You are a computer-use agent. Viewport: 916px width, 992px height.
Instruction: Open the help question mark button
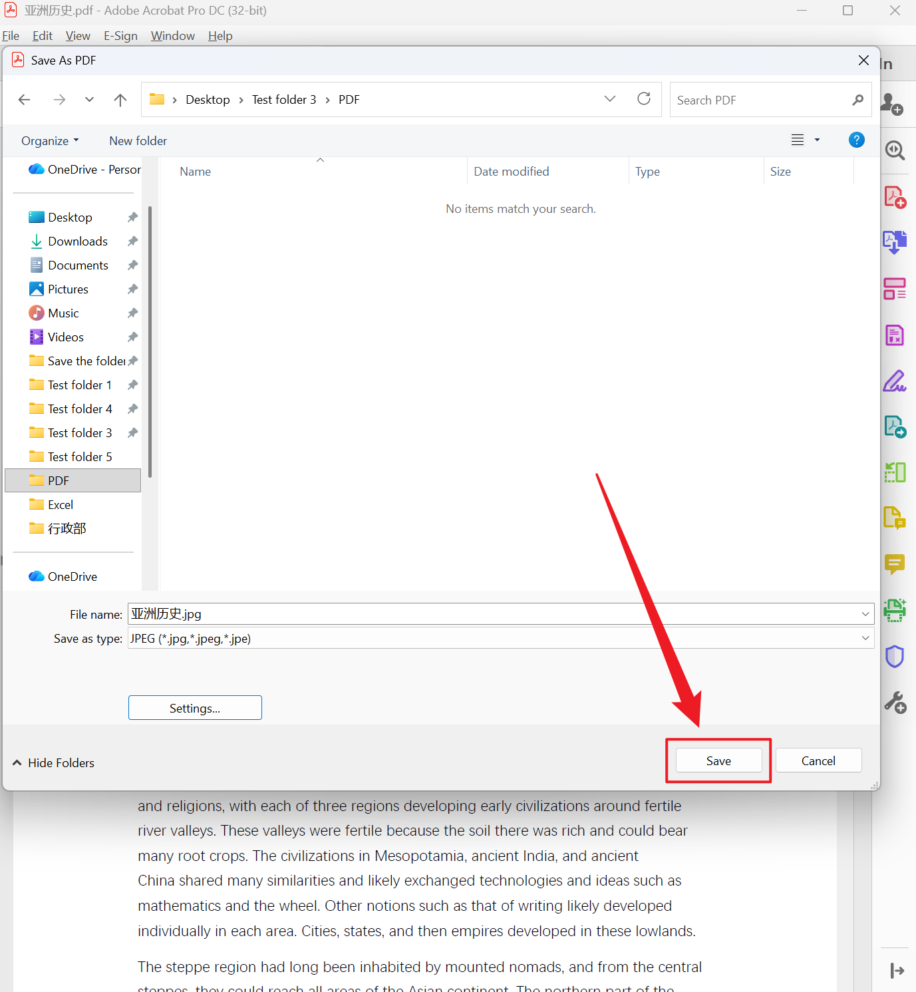(x=857, y=140)
